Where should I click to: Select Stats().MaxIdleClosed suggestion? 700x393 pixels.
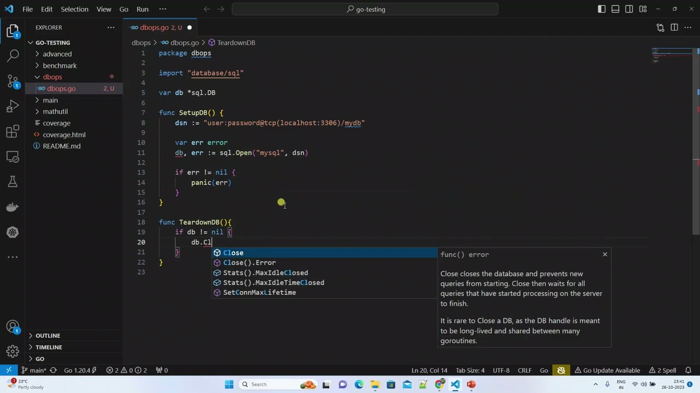click(325, 272)
